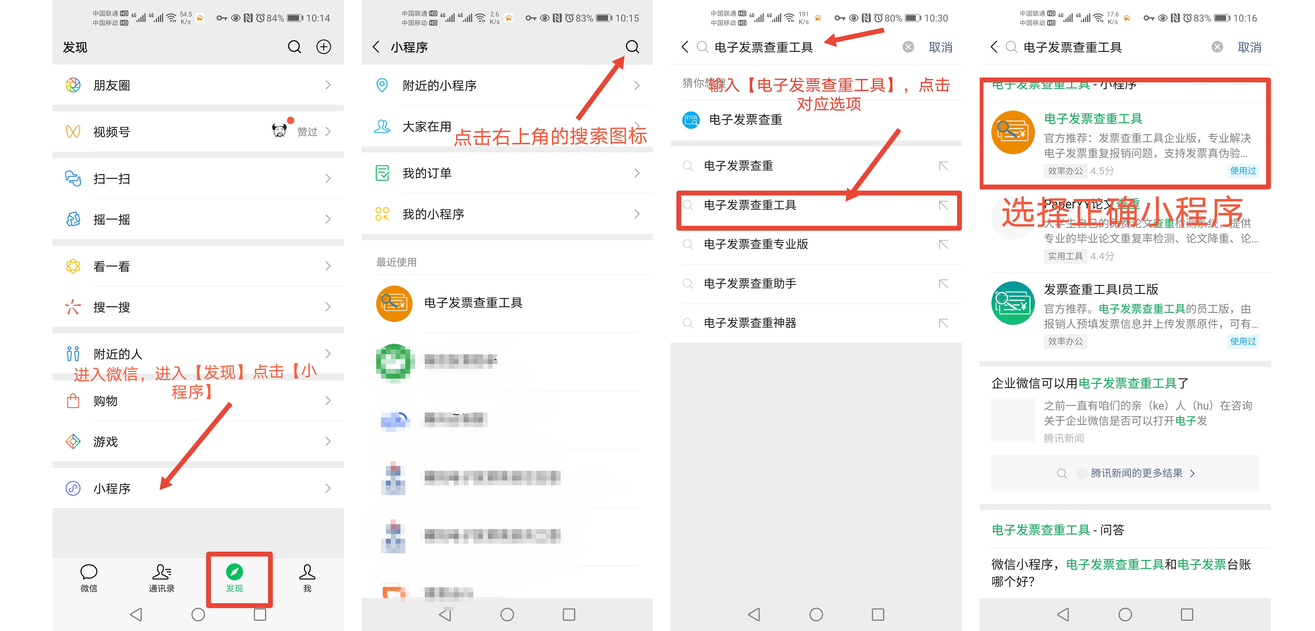The width and height of the screenshot is (1315, 631).
Task: Expand the 游戏 row chevron
Action: coord(328,441)
